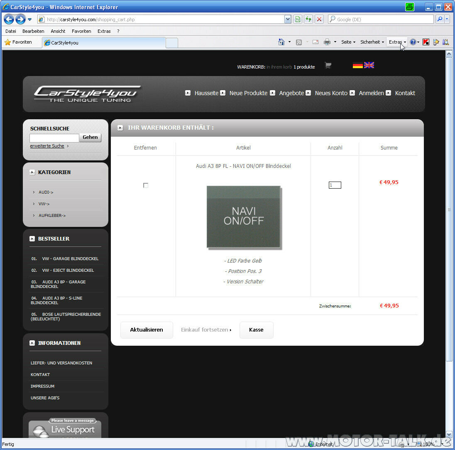Screen dimensions: 455x450
Task: Open bestseller VW - EJECT BLINDDECKEL
Action: click(68, 270)
